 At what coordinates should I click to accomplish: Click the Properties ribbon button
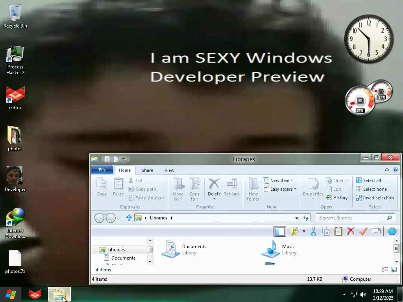[x=313, y=189]
